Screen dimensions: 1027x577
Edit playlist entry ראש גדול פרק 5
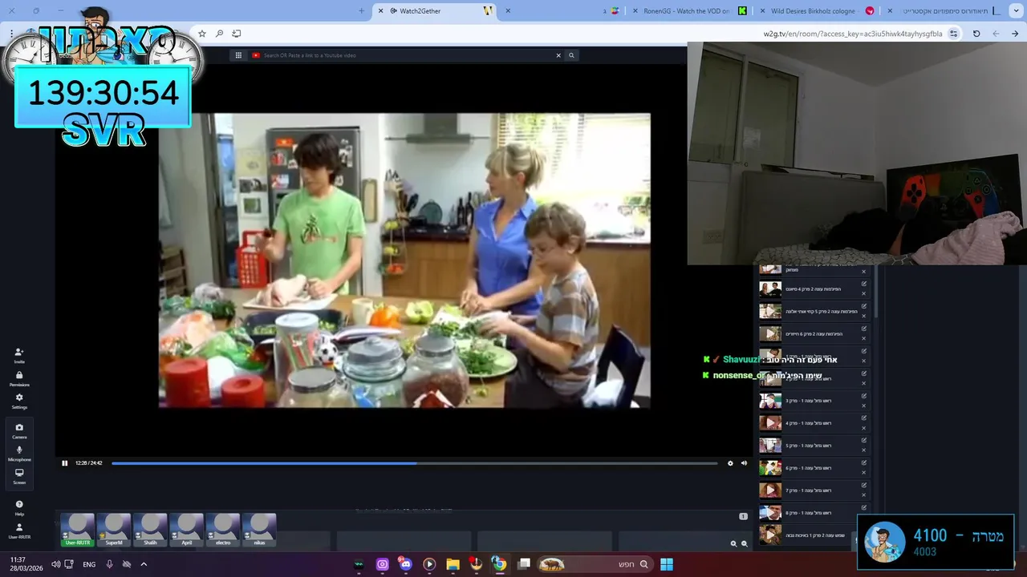(864, 441)
